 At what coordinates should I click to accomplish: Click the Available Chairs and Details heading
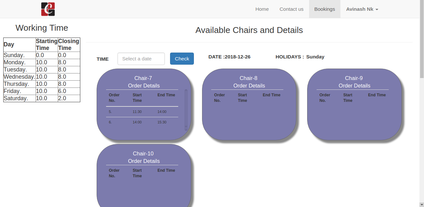coord(249,30)
